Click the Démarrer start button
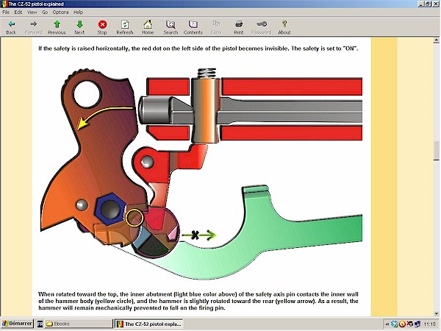 tap(17, 324)
